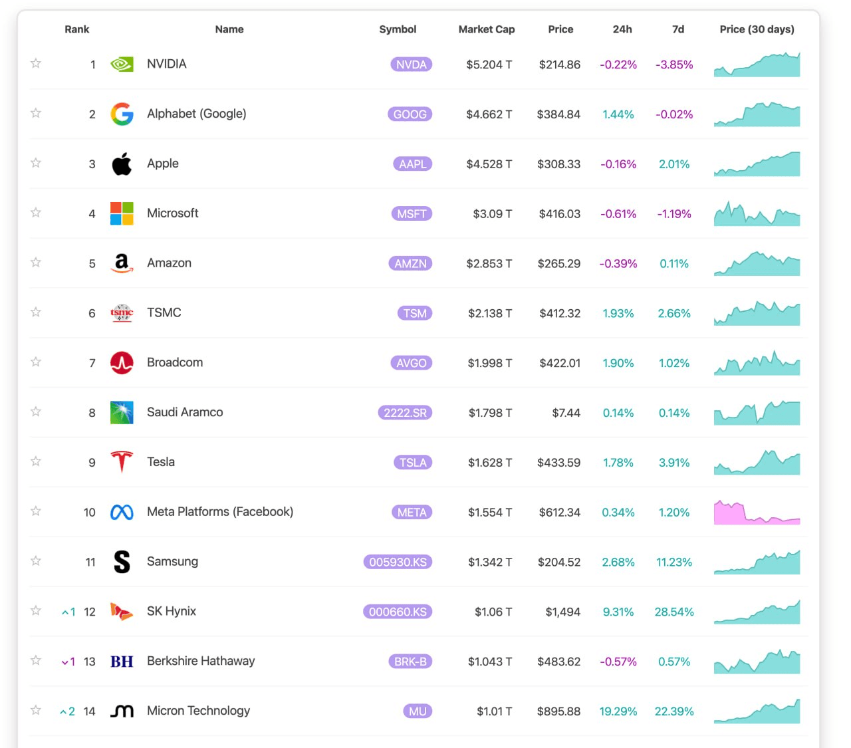Screen dimensions: 851x748
Task: Click the Samsung S logo
Action: (122, 562)
